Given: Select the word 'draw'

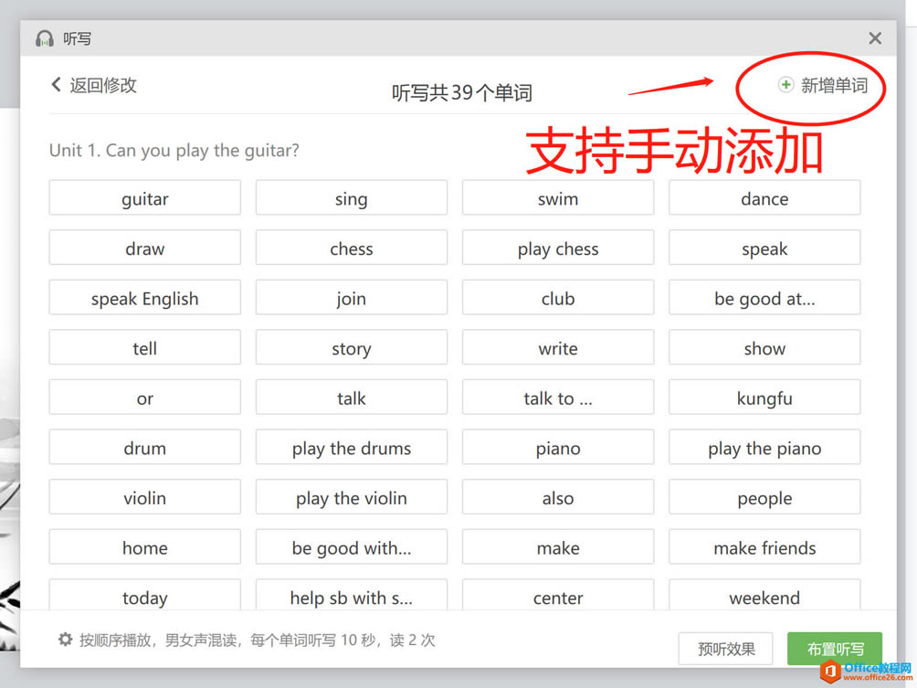Looking at the screenshot, I should [x=145, y=248].
